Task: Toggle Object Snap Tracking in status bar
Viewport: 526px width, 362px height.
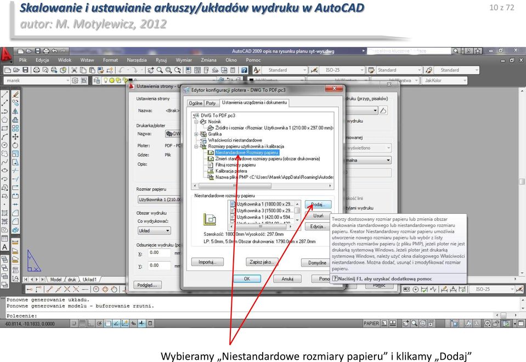Action: (116, 324)
